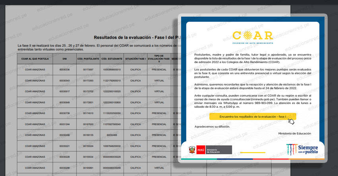338x176 pixels.
Task: Click the Peru coat of arms emblem
Action: point(192,150)
